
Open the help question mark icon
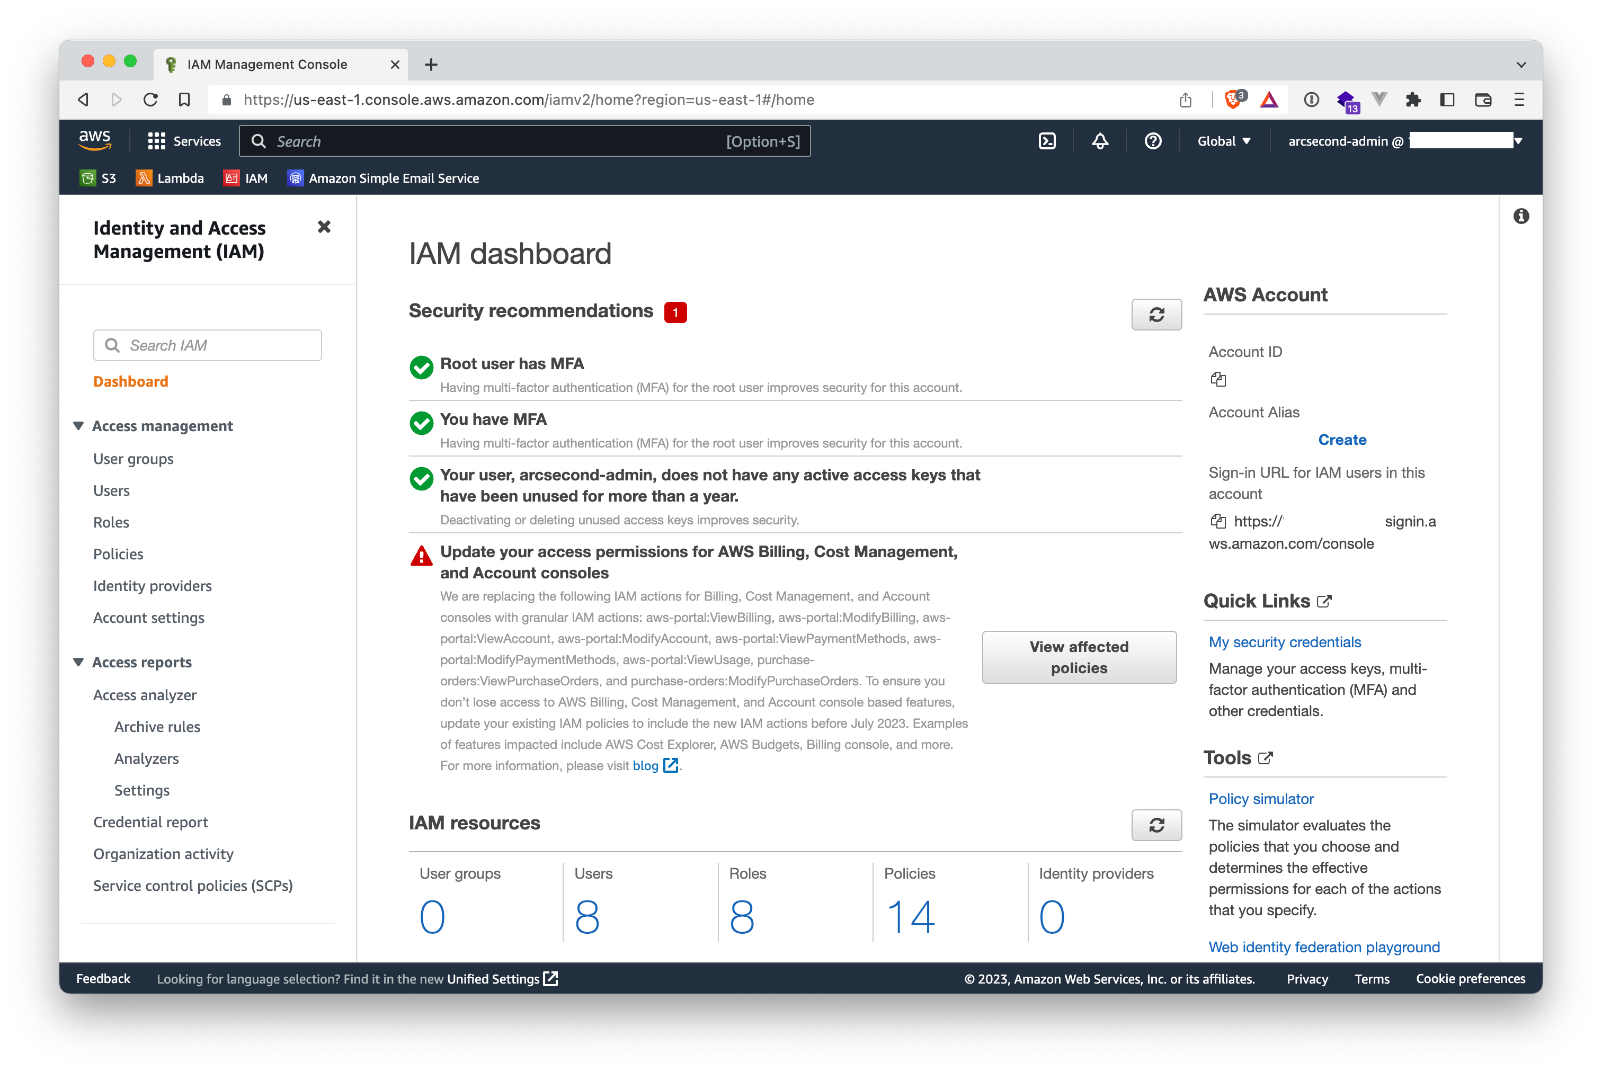[x=1153, y=141]
